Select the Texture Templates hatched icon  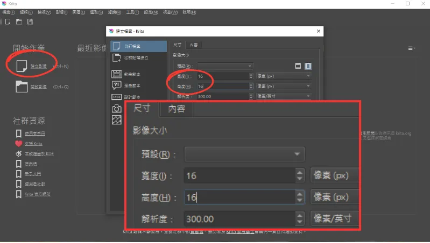click(x=116, y=120)
